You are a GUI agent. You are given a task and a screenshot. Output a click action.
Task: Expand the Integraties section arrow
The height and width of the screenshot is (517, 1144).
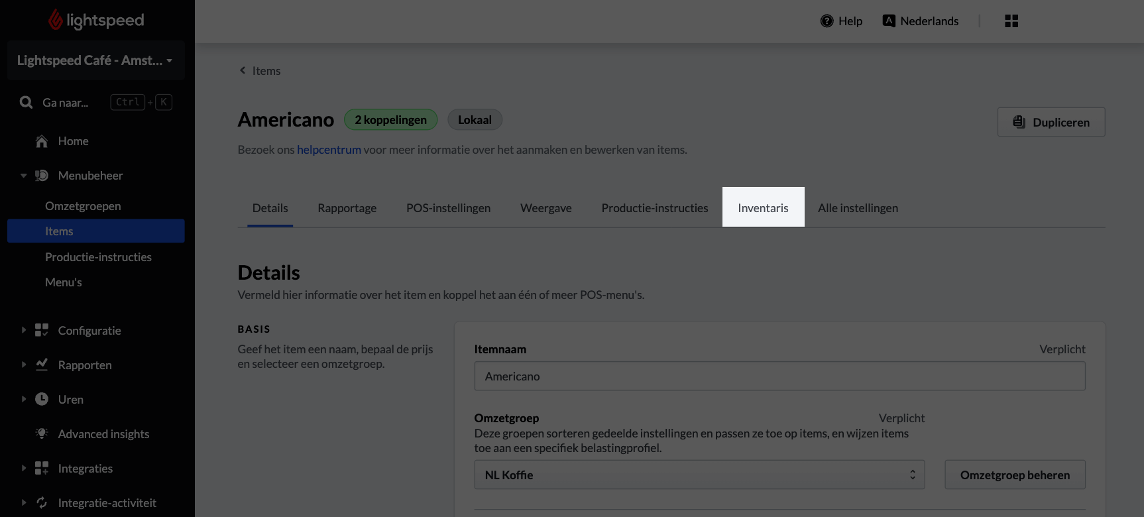[23, 468]
